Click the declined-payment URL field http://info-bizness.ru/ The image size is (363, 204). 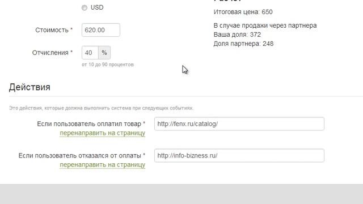[x=239, y=155]
